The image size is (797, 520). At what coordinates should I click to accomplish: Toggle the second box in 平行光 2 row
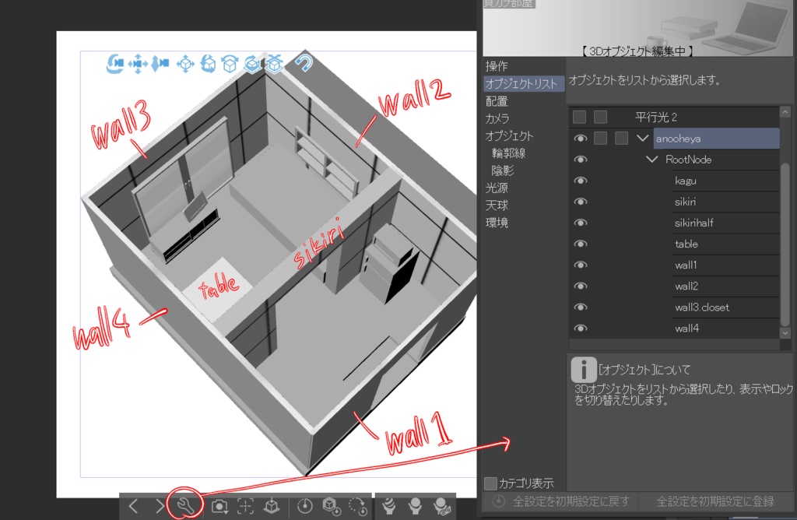(600, 117)
